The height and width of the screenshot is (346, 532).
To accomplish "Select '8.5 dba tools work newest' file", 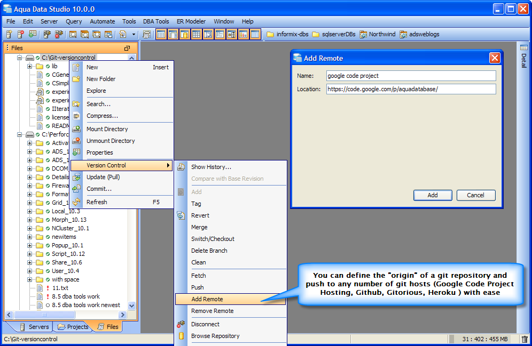I will pyautogui.click(x=86, y=305).
